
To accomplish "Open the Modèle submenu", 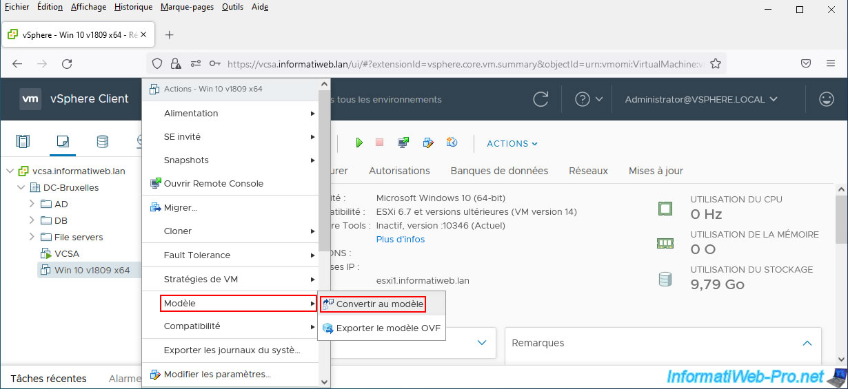I will coord(238,303).
